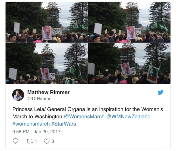Like the tweet with heart icon
Screen dimensions: 180x151
point(46,141)
